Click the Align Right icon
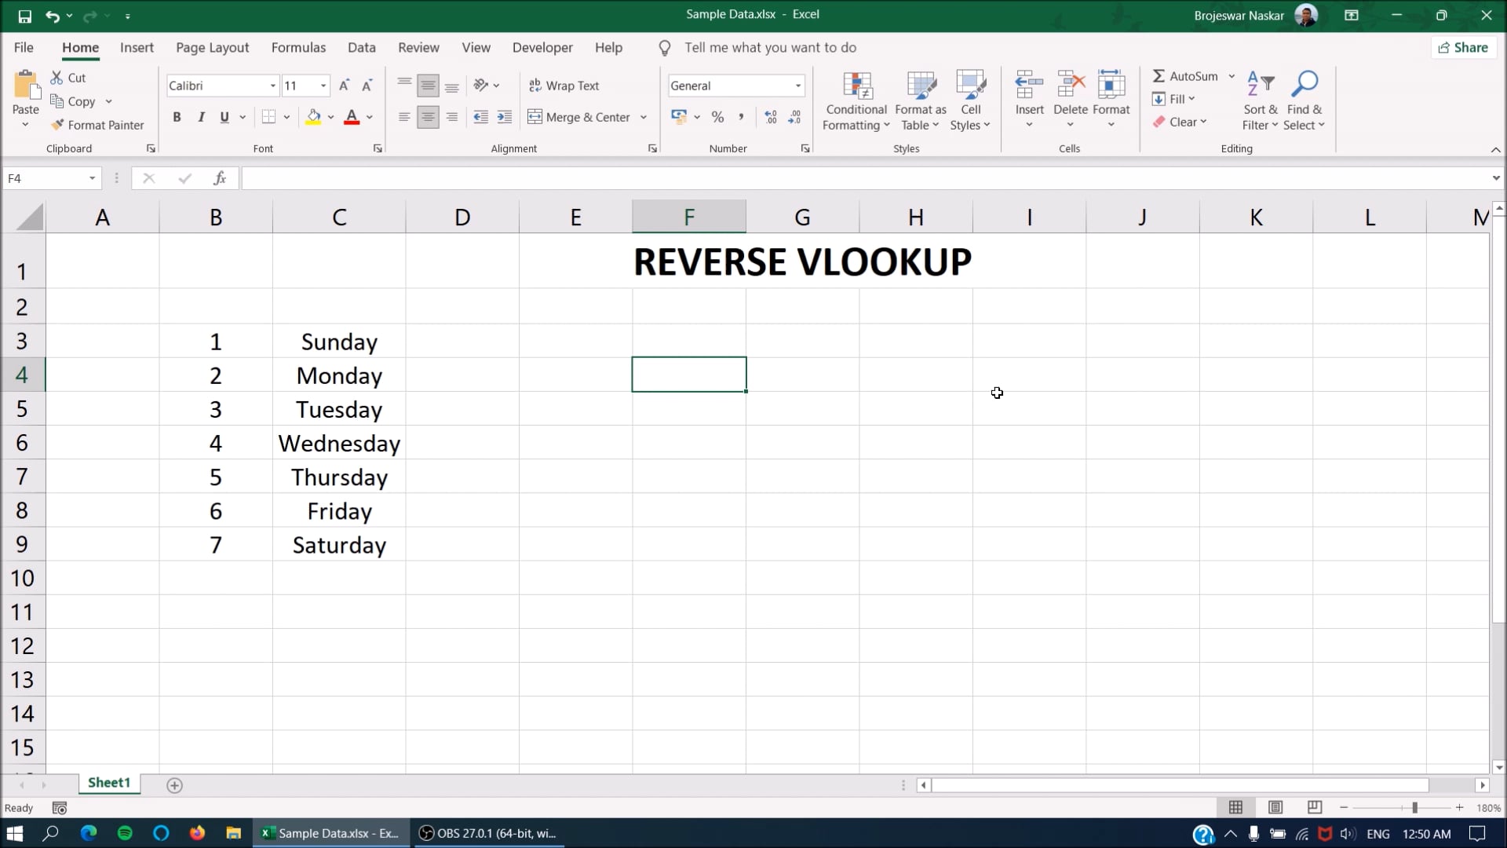This screenshot has width=1507, height=848. (x=452, y=117)
